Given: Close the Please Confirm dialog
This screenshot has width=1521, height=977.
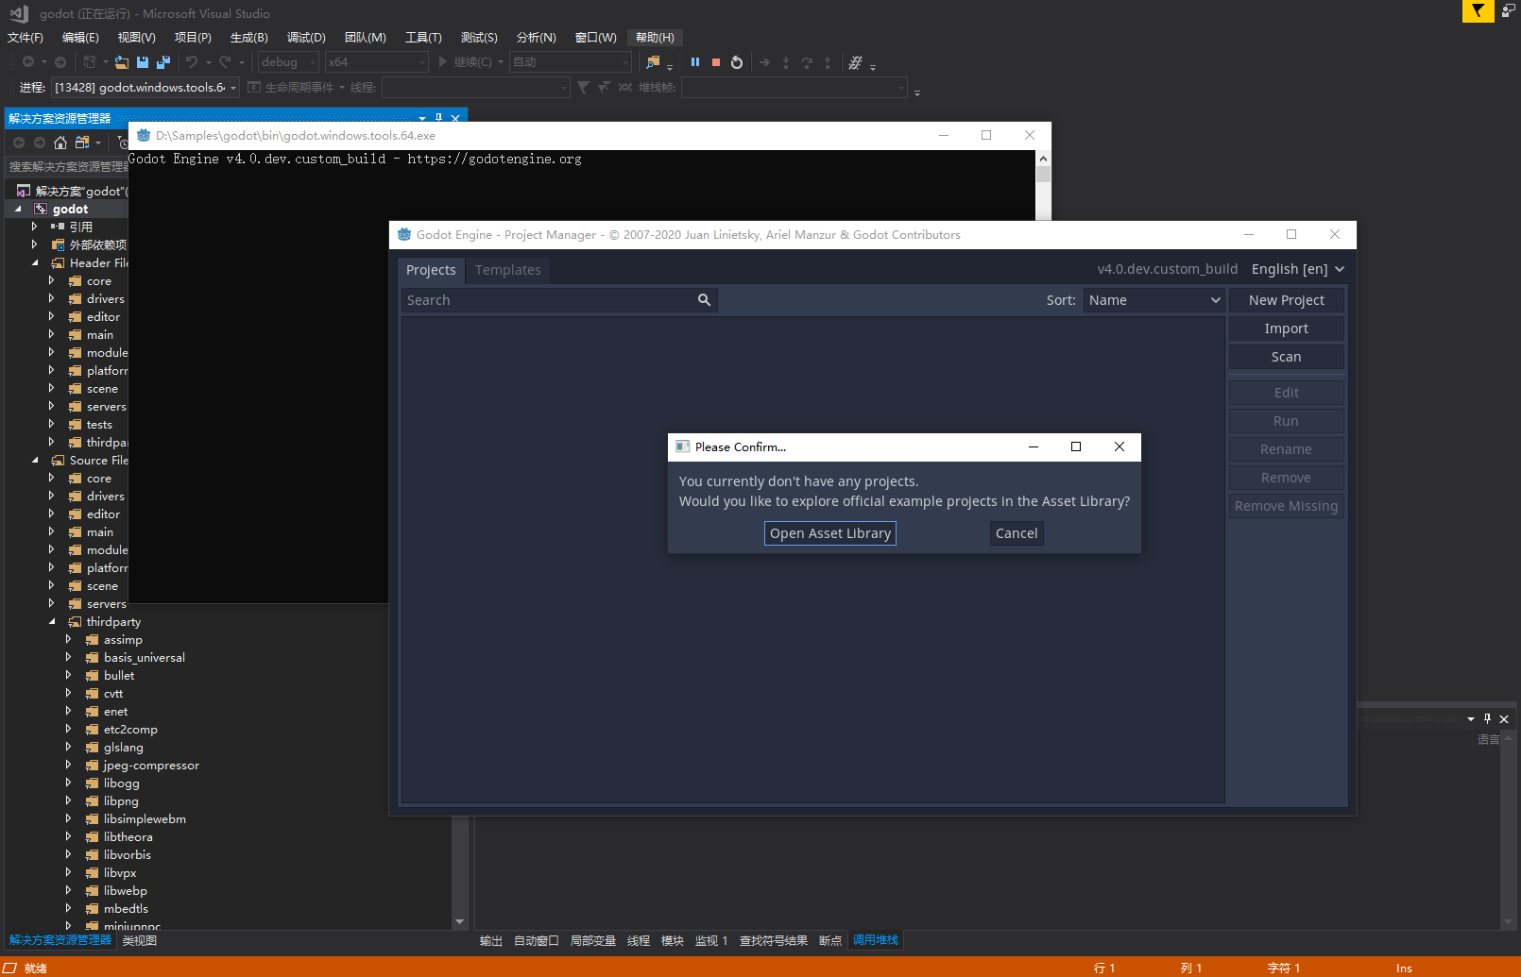Looking at the screenshot, I should 1119,447.
